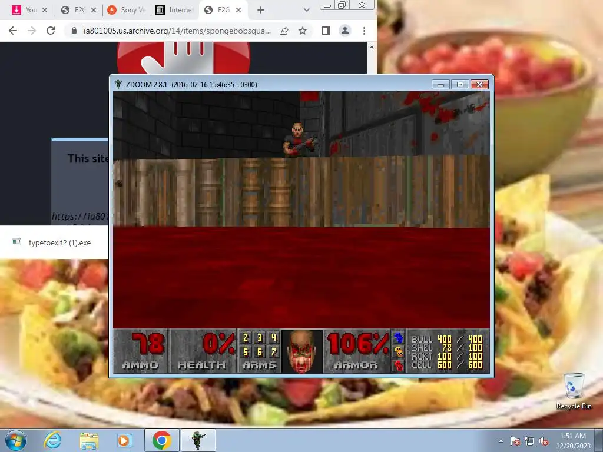Open Chrome profile avatar menu

pyautogui.click(x=345, y=31)
